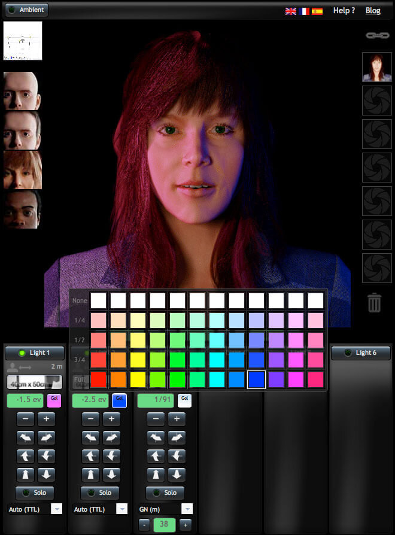Screen dimensions: 395x535
Task: Click the plus button under -1.5 ev
Action: click(x=47, y=419)
